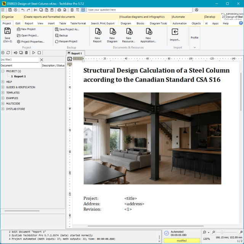244x244 pixels.
Task: Click the question search input field
Action: [140, 10]
